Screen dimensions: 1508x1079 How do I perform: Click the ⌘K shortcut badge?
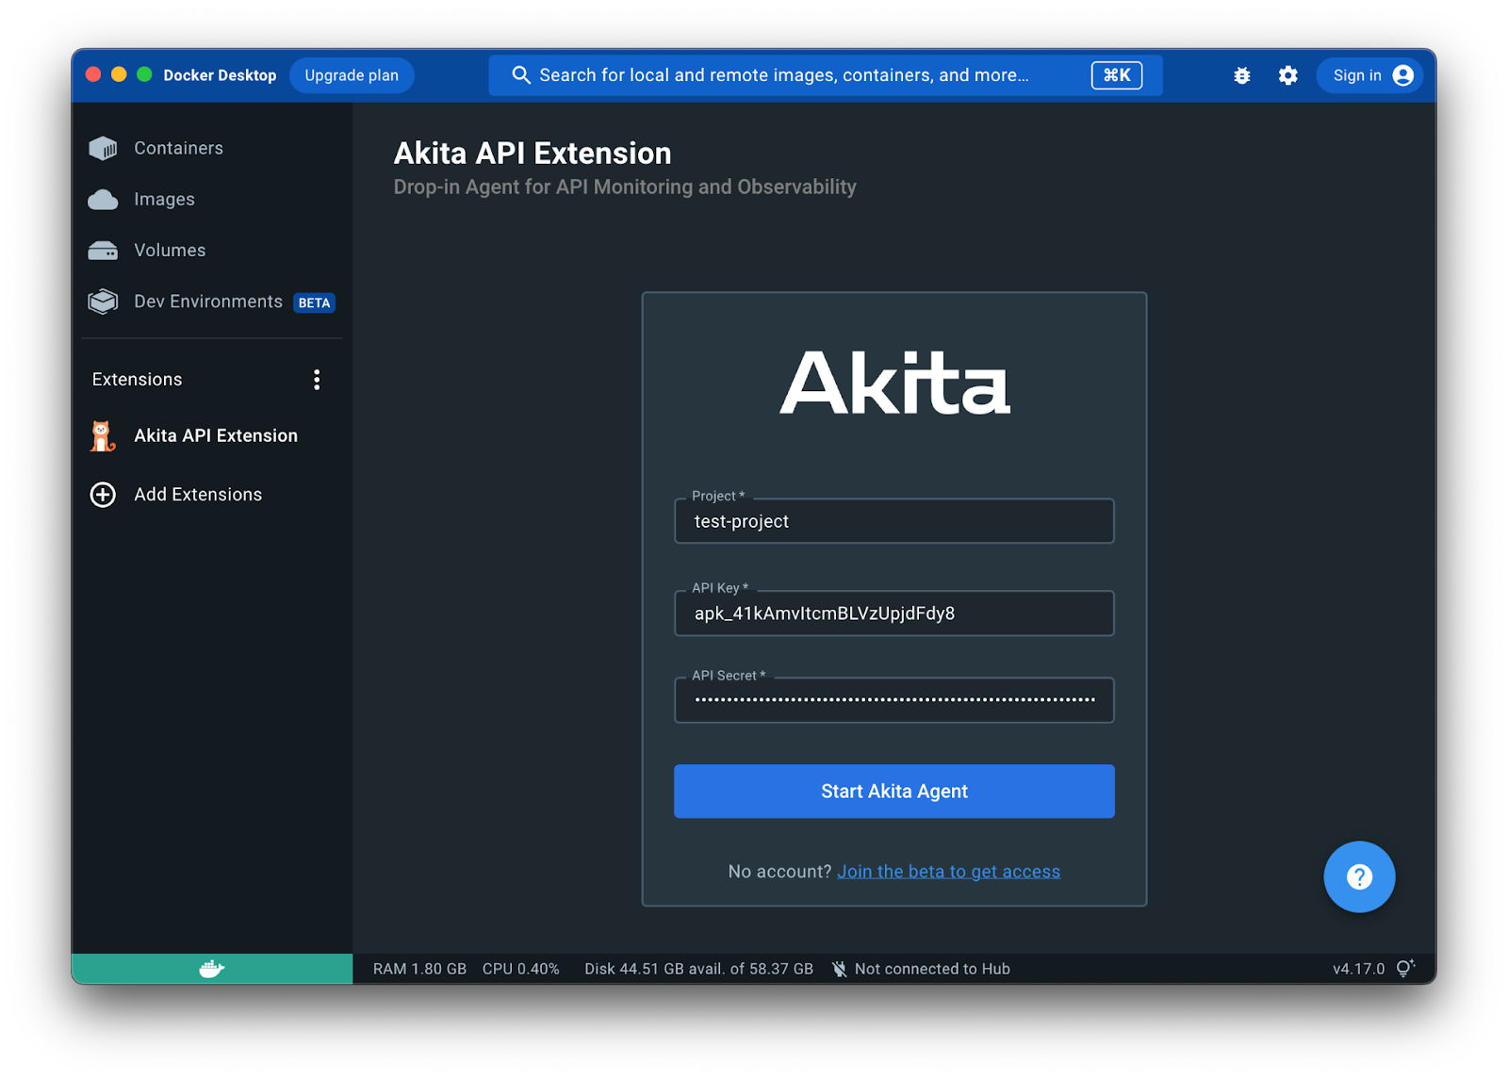(1117, 75)
